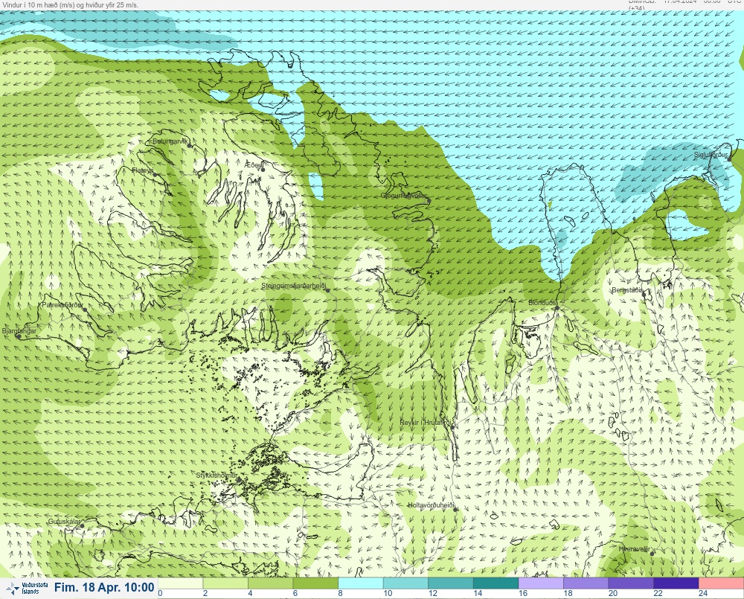
Task: Click the Reykir í Hrútafirði label
Action: [x=425, y=422]
